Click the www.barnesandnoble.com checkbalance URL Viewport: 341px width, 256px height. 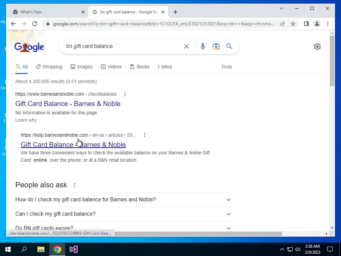(66, 94)
